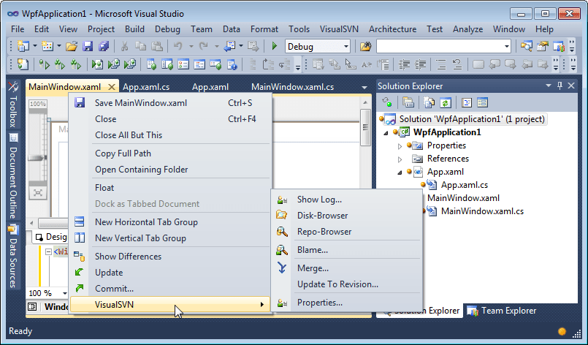Expand the References folder node
Screen dimensions: 588x345
400,159
